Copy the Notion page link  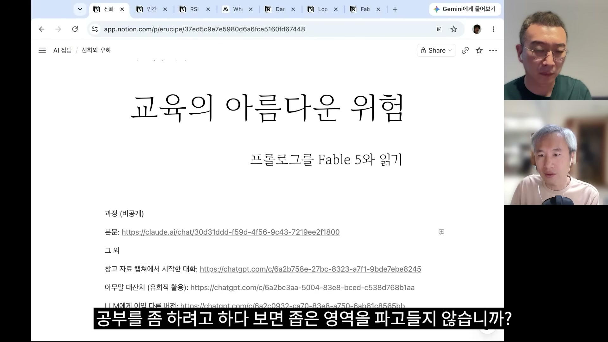(465, 50)
